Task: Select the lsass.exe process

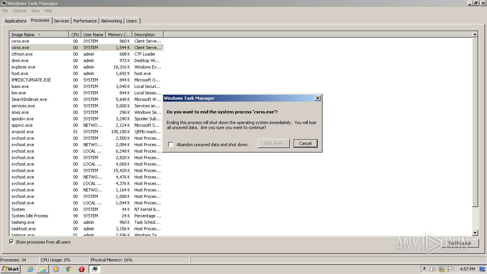Action: [x=86, y=86]
